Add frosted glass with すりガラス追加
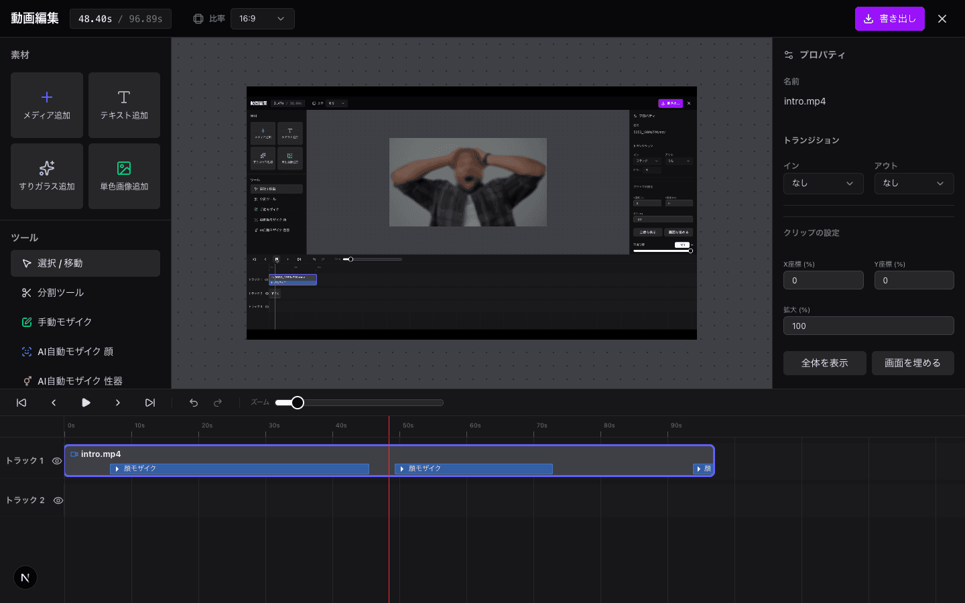 pos(47,176)
